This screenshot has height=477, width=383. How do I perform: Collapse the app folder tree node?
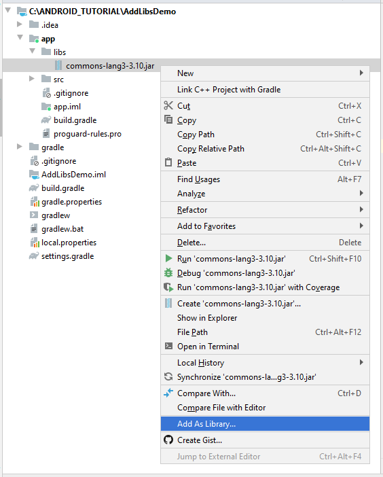[20, 38]
